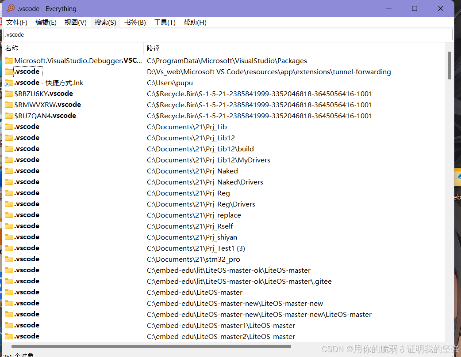Open the 搜索(S) menu
Viewport: 461px width, 357px height.
click(x=106, y=23)
